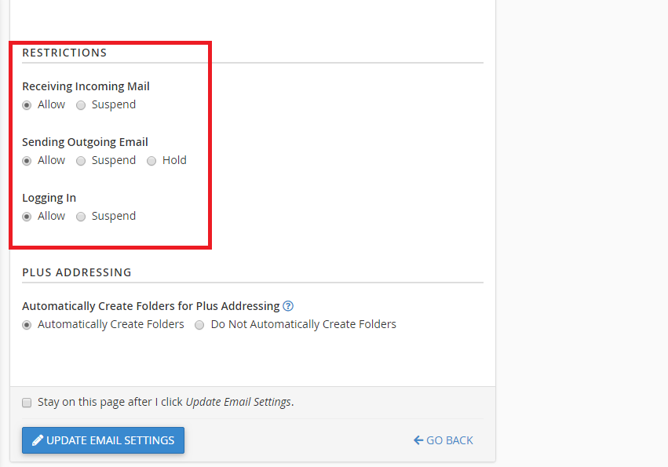The image size is (668, 467).
Task: Select Suspend for Sending Outgoing Email
Action: 81,161
